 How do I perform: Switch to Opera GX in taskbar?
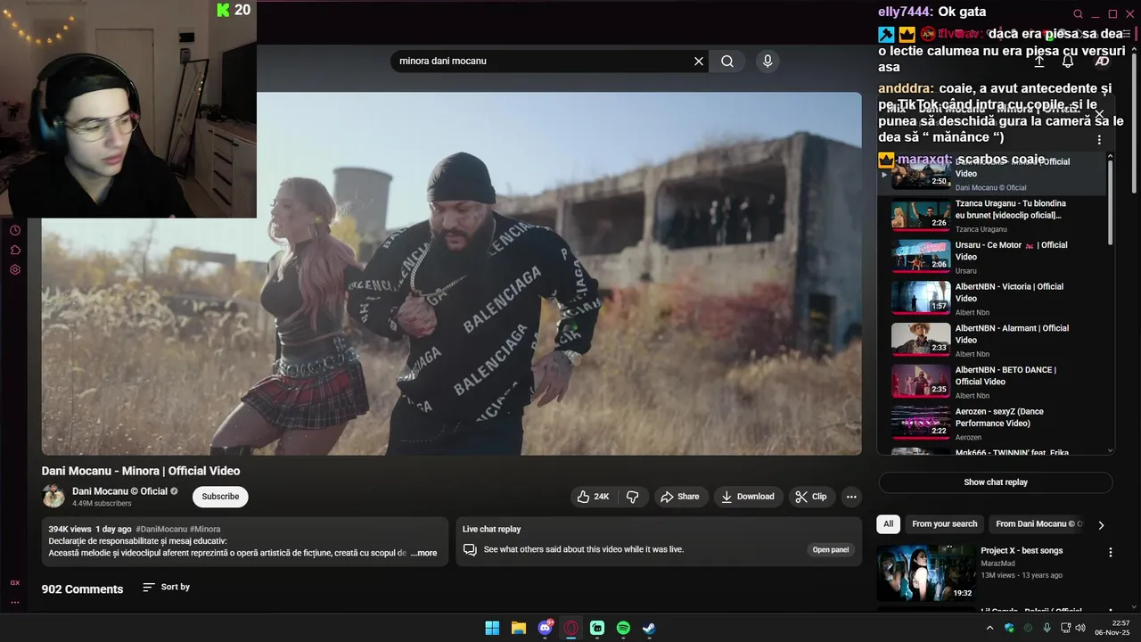point(571,628)
